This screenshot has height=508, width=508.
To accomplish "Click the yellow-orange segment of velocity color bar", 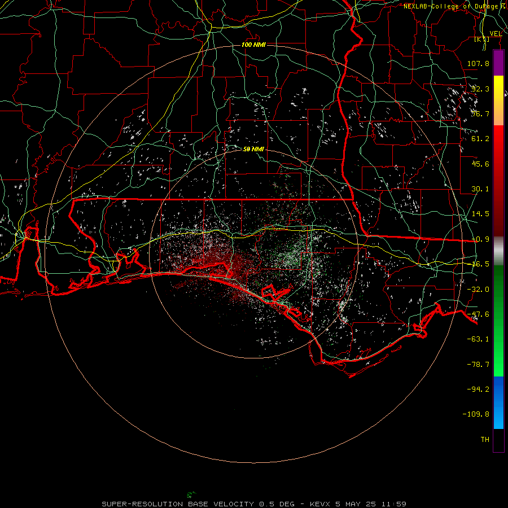I will [x=498, y=100].
